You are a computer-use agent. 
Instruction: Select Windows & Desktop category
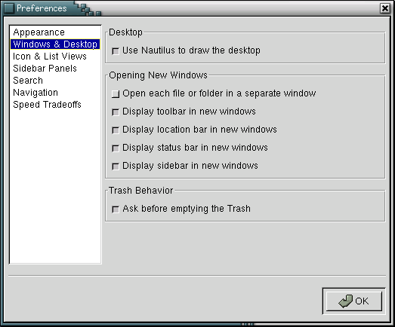click(x=55, y=44)
